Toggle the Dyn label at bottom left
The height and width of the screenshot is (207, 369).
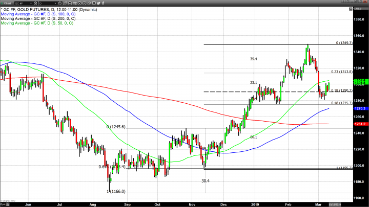pyautogui.click(x=2, y=204)
